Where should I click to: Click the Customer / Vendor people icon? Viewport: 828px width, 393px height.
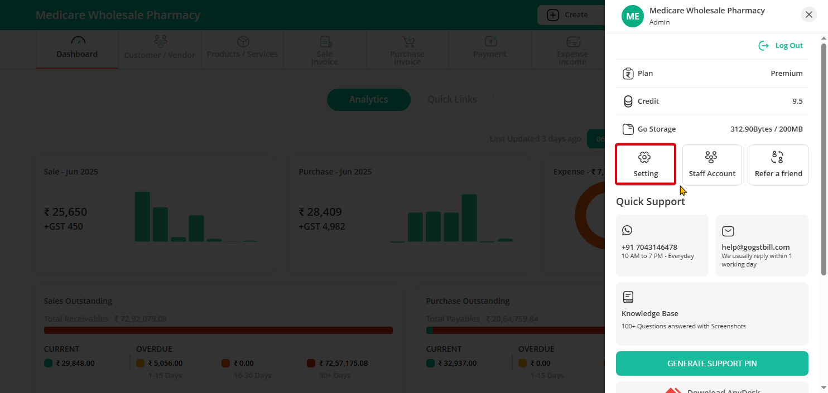[161, 41]
